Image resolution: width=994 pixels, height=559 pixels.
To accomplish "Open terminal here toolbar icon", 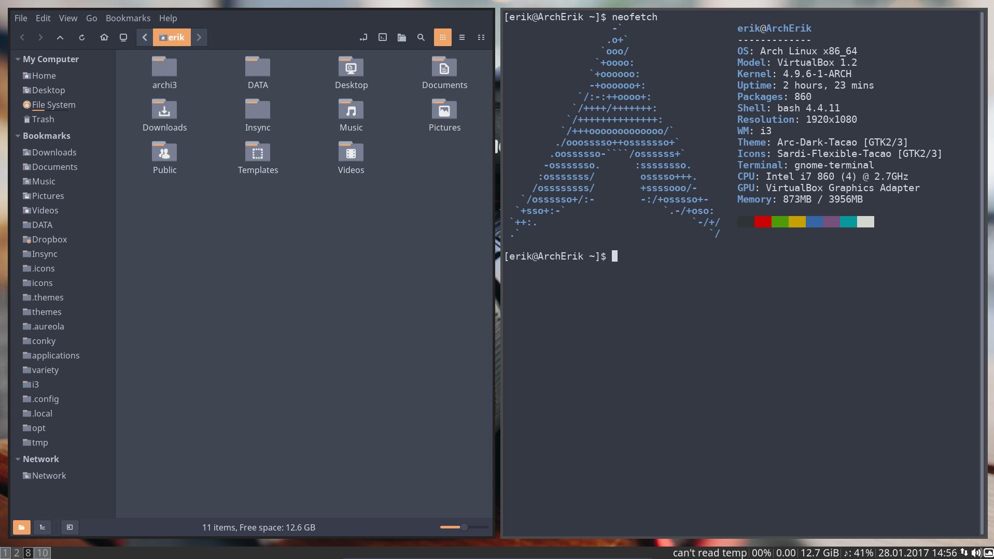I will coord(383,37).
